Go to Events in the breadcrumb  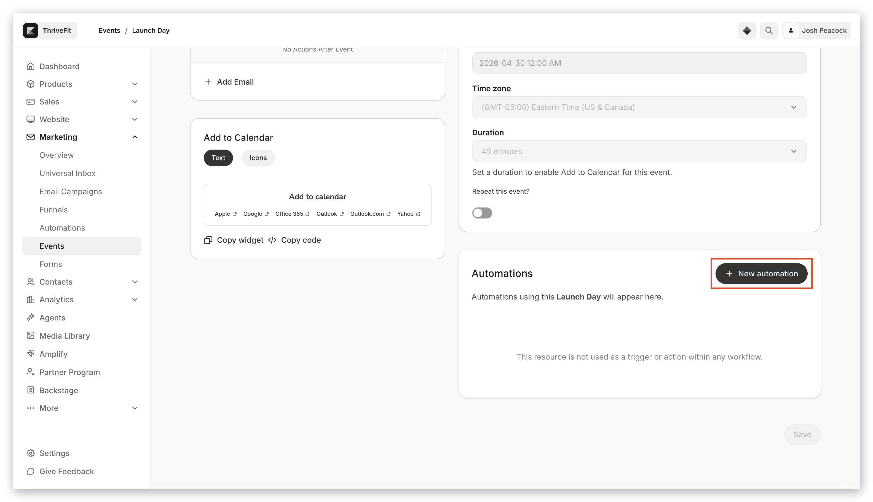coord(109,30)
